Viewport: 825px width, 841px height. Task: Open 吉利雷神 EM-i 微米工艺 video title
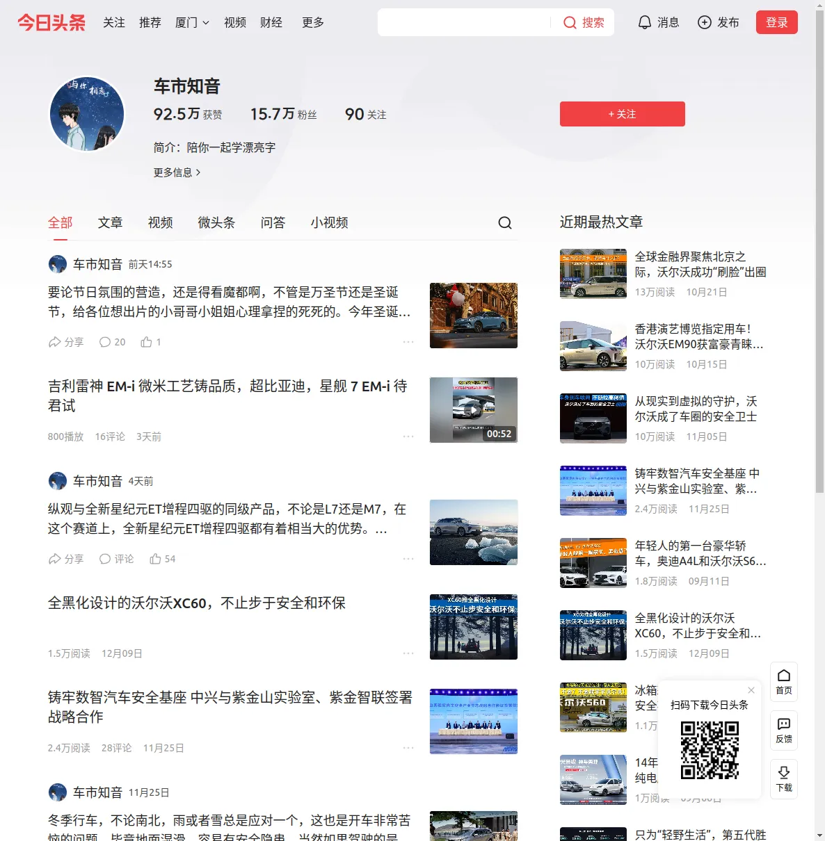click(x=227, y=396)
